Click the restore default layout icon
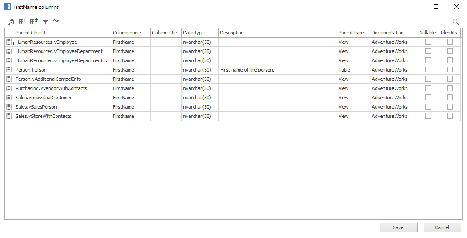Viewport: 467px width, 238px height. click(11, 22)
